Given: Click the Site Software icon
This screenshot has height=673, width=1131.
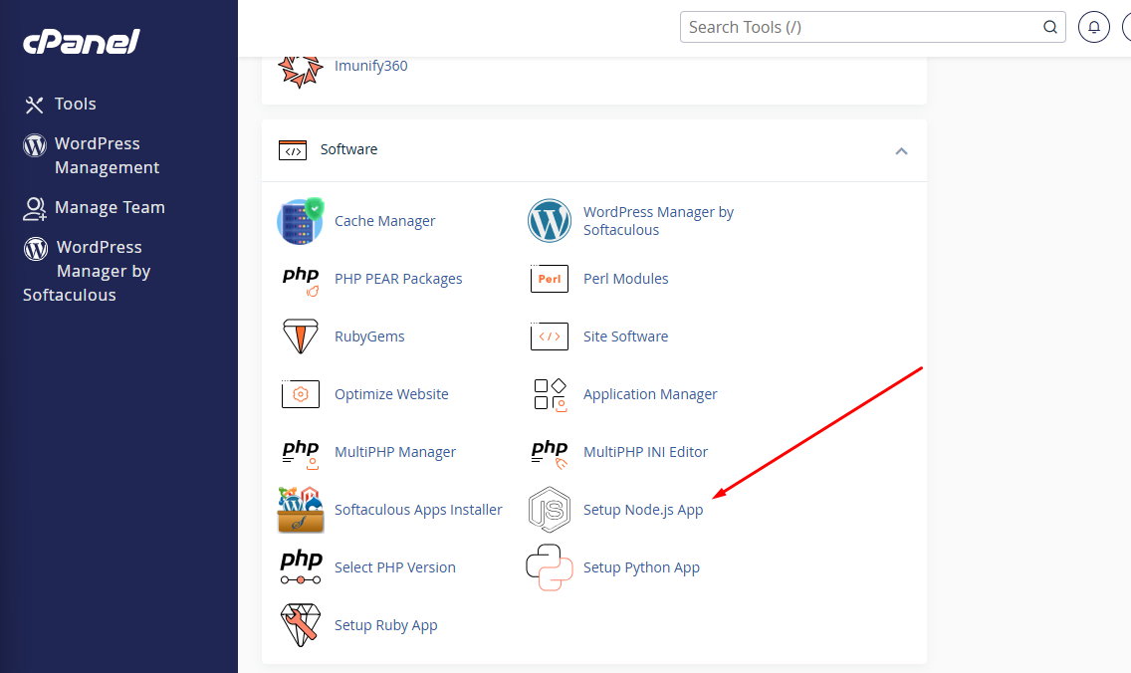Looking at the screenshot, I should point(549,336).
